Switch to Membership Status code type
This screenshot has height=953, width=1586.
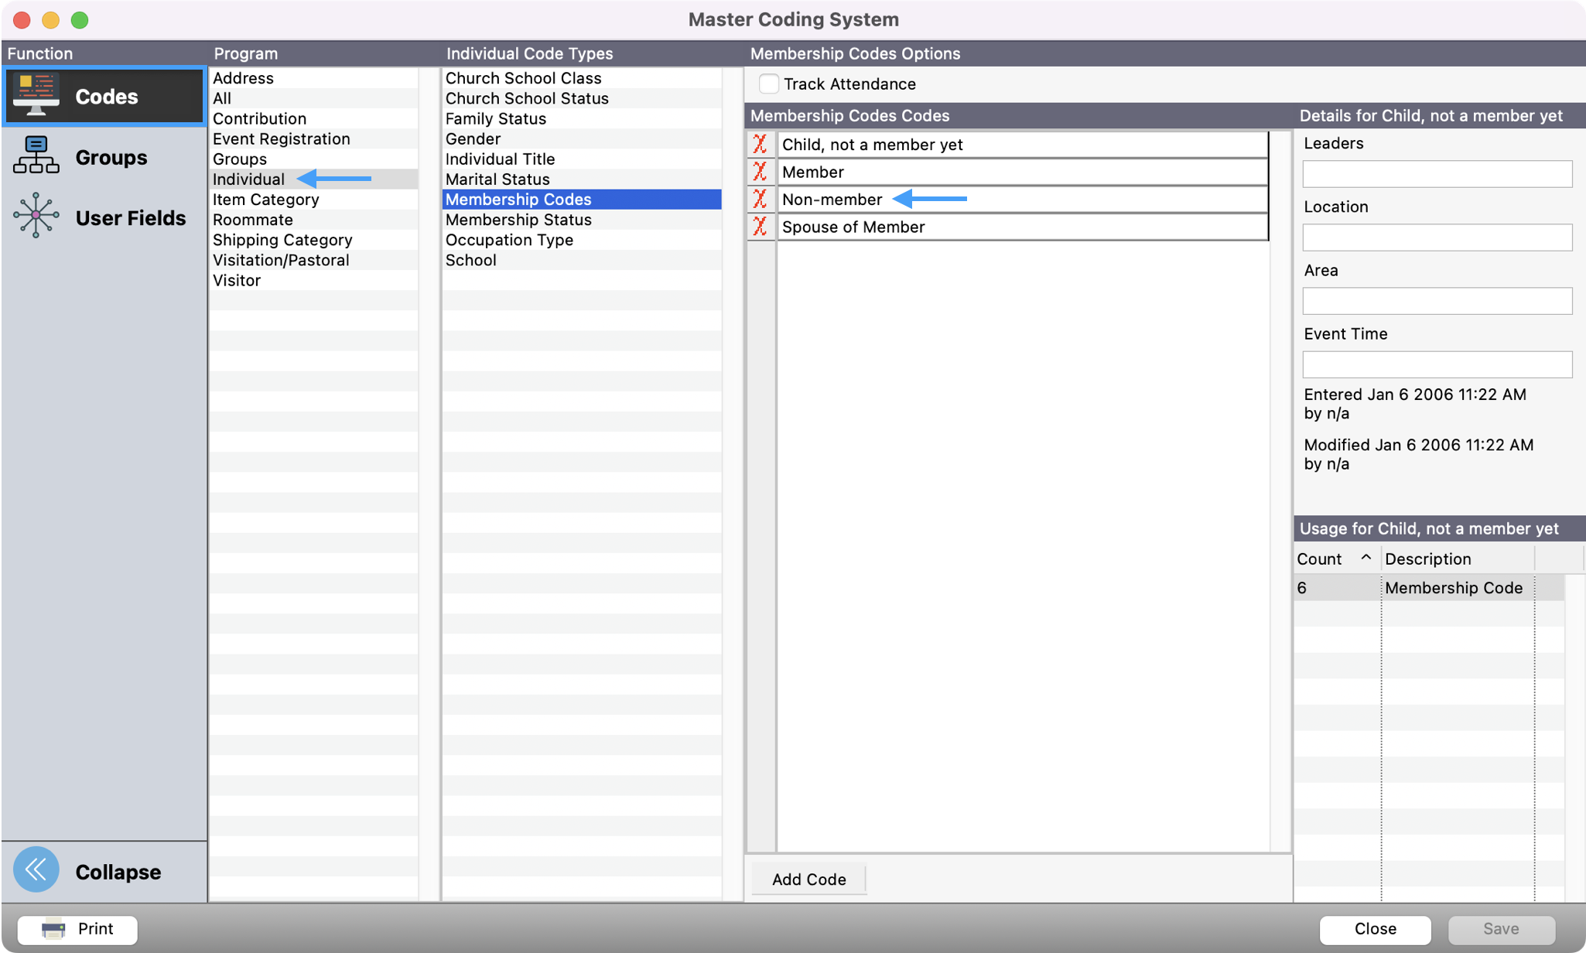tap(518, 220)
